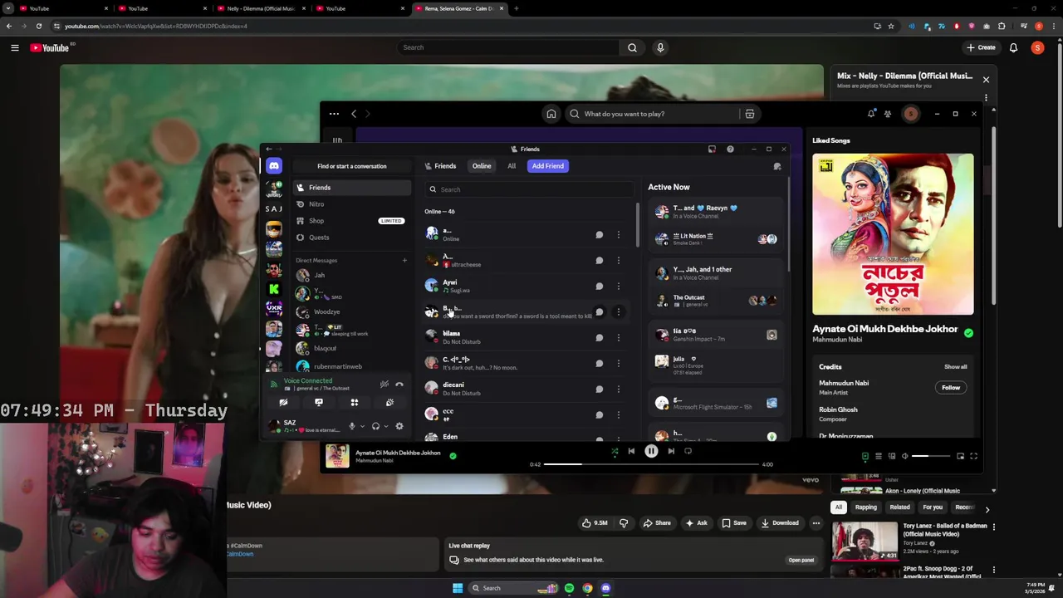
Task: Create new Discord direct message plus
Action: click(404, 261)
